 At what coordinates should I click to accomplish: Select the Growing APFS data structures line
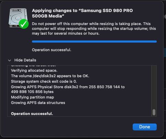point(38,103)
